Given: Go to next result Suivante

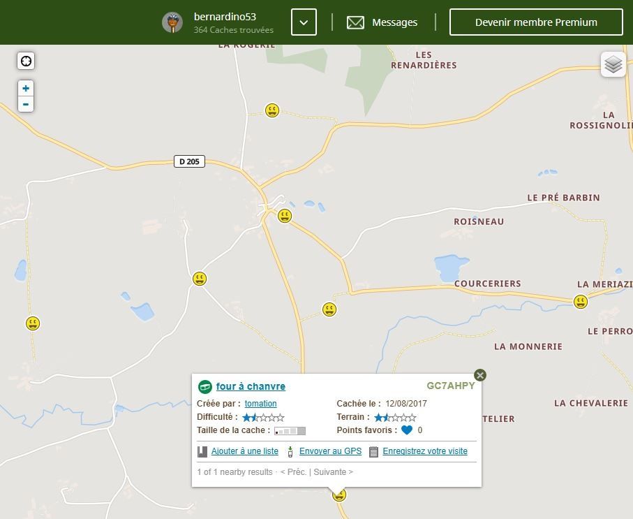Looking at the screenshot, I should (x=333, y=472).
